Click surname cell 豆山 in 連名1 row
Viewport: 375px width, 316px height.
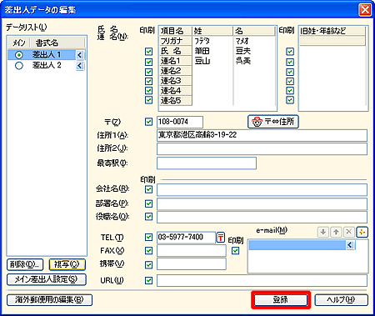(x=212, y=61)
